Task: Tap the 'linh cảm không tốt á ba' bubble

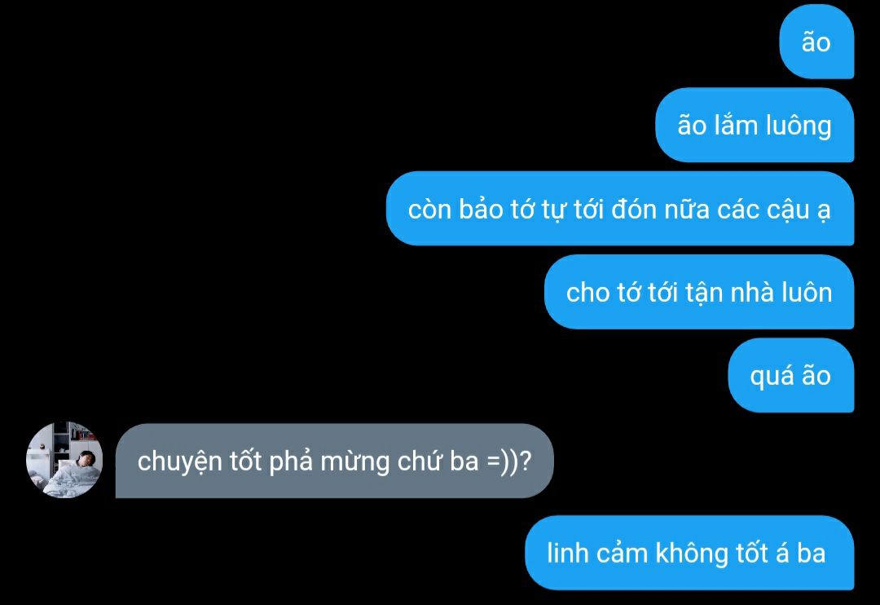Action: point(689,553)
